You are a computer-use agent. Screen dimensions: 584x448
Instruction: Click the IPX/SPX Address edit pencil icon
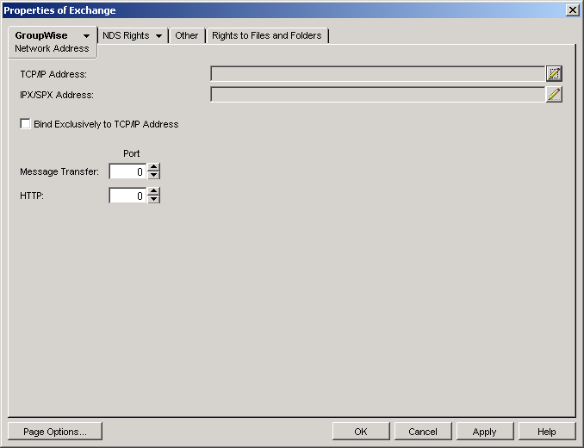pyautogui.click(x=554, y=95)
